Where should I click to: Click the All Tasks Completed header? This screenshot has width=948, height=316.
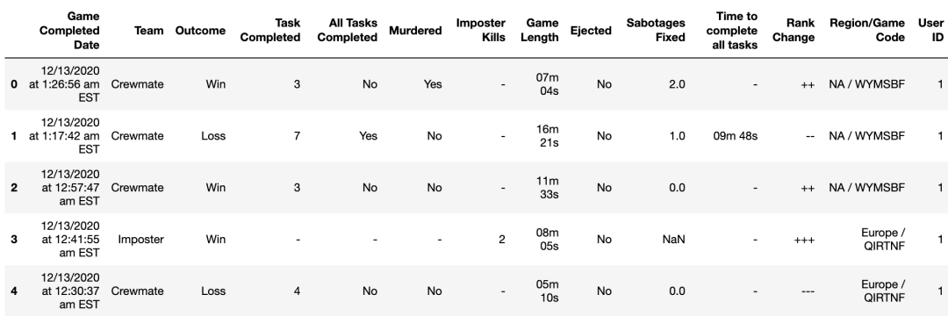click(x=348, y=30)
